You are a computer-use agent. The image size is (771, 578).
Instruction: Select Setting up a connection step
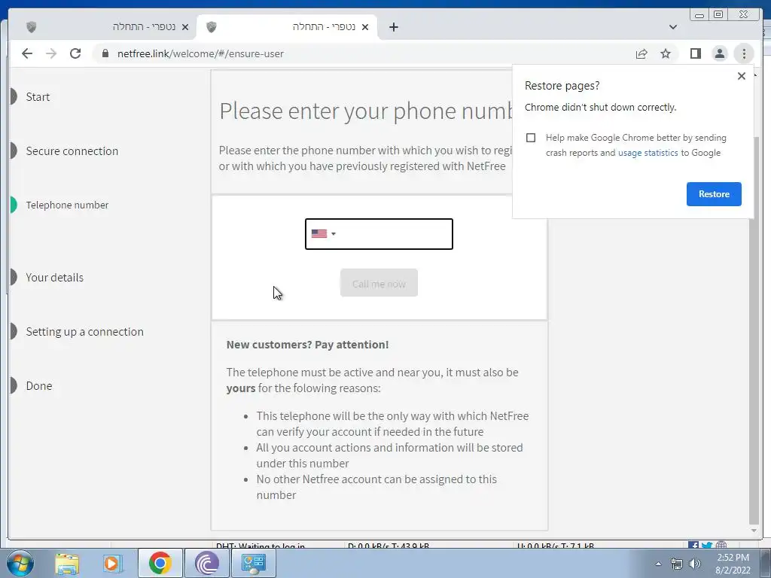click(x=84, y=332)
